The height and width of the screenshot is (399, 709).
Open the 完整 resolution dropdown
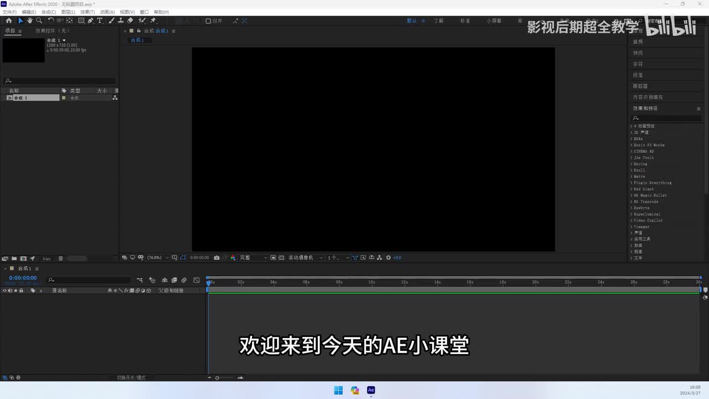click(253, 258)
